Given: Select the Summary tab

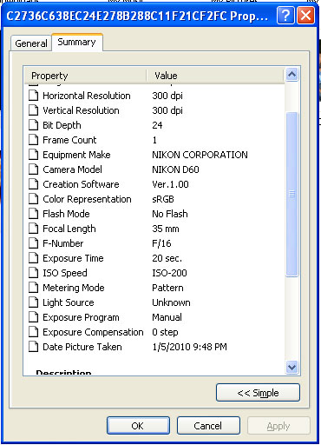Looking at the screenshot, I should [x=76, y=43].
